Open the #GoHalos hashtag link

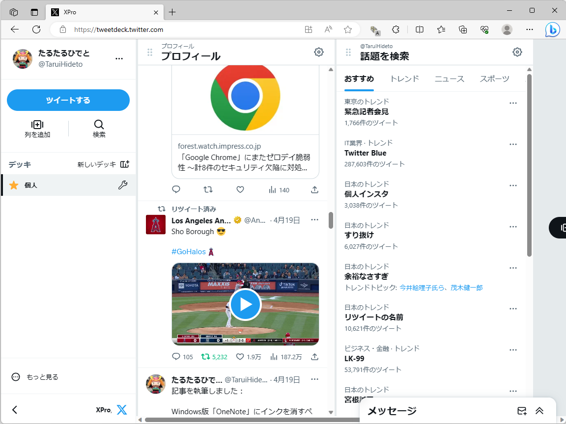pyautogui.click(x=188, y=251)
